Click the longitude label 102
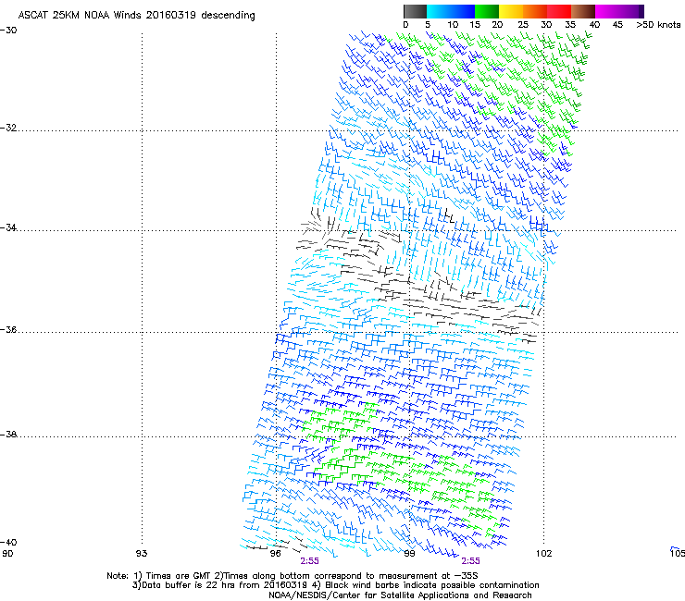Viewport: 685px width, 601px height. click(544, 554)
